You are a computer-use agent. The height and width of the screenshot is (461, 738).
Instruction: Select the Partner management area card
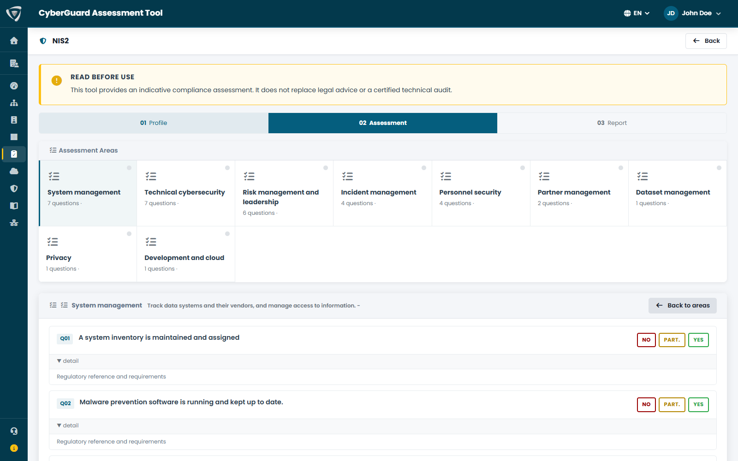[579, 193]
